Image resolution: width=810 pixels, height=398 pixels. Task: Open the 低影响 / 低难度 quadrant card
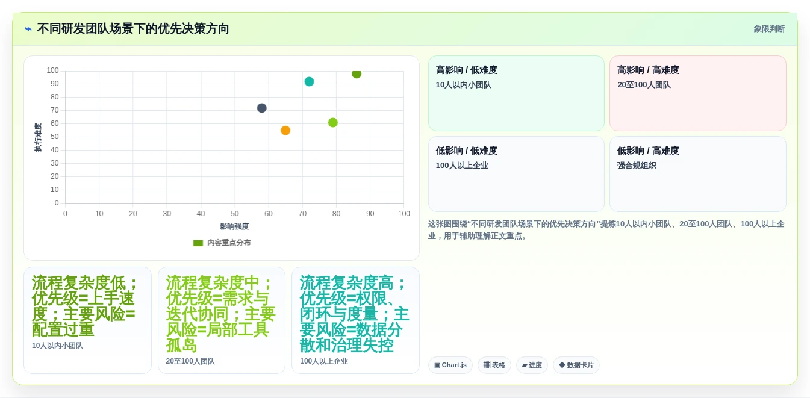(x=516, y=174)
